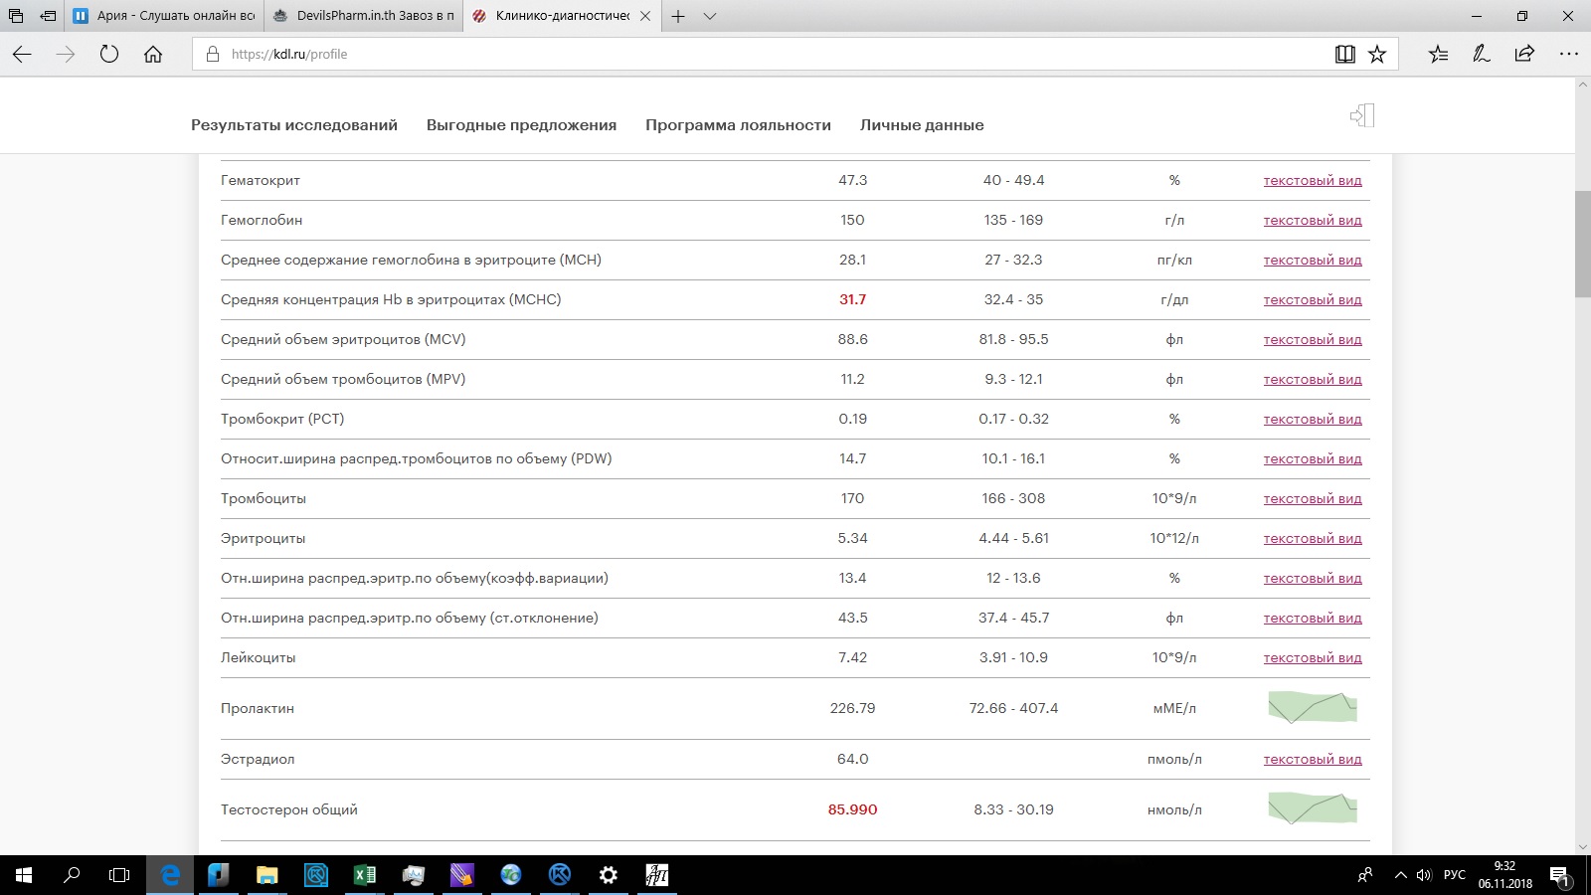This screenshot has height=895, width=1591.
Task: Click the share page icon
Action: 1524,55
